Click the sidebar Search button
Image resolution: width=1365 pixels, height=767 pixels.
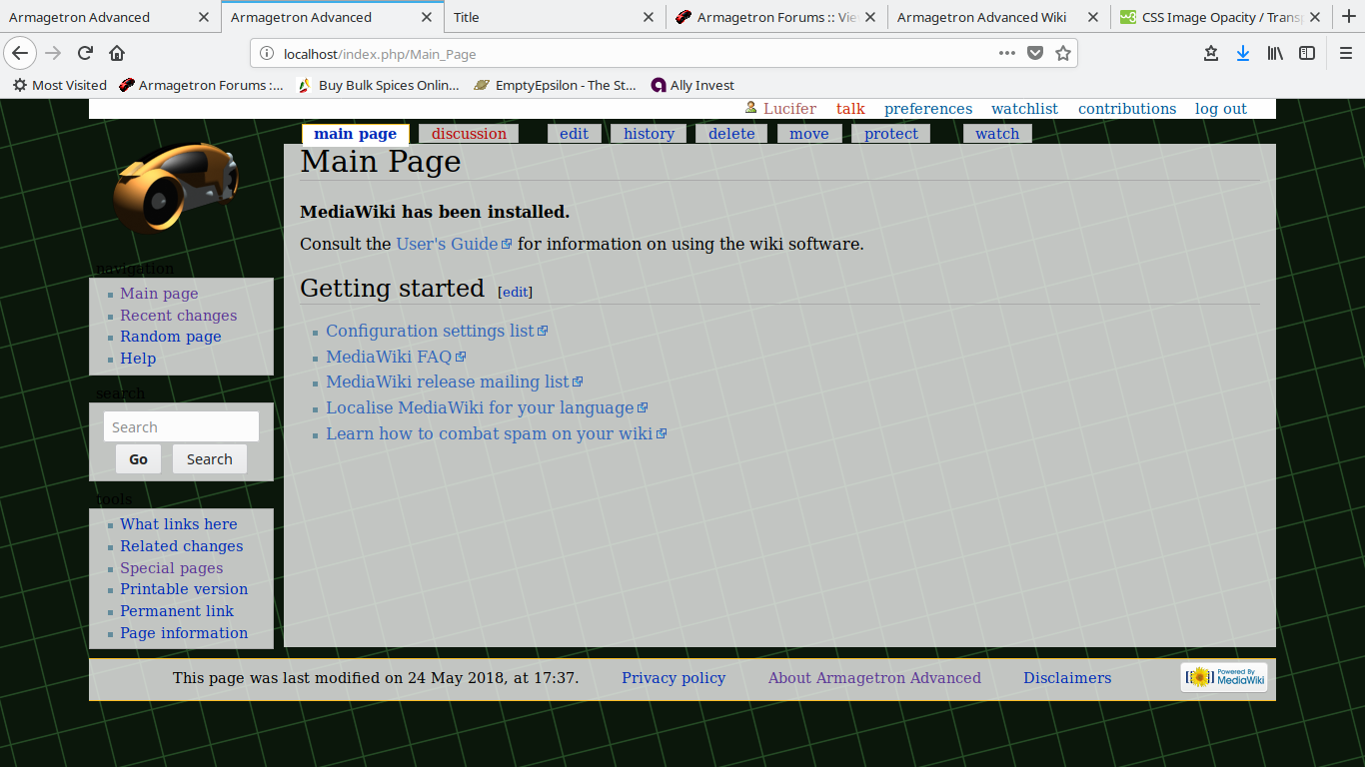209,459
